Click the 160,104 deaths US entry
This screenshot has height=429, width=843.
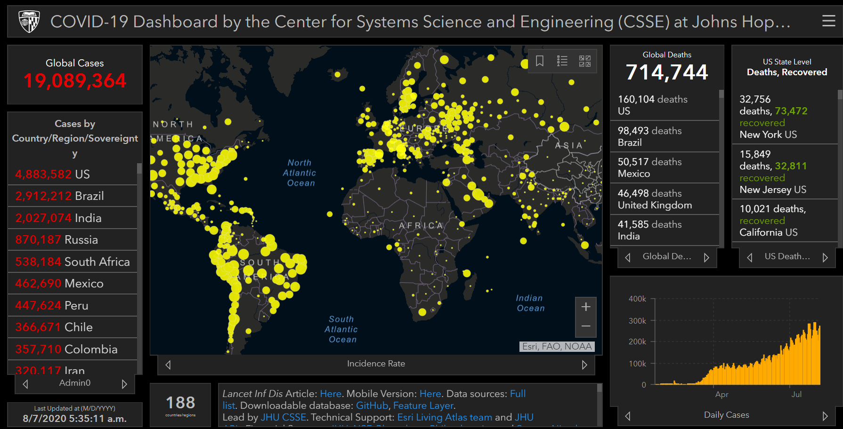pos(665,105)
